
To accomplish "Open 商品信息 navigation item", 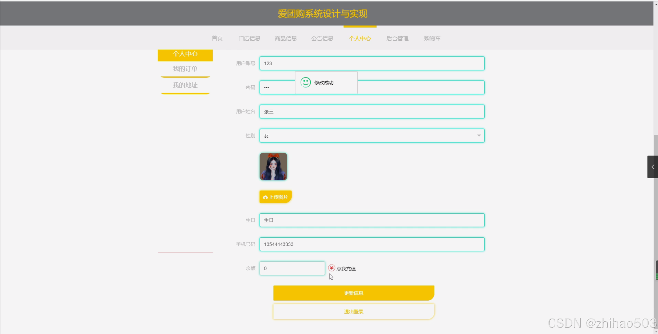I will pyautogui.click(x=285, y=38).
